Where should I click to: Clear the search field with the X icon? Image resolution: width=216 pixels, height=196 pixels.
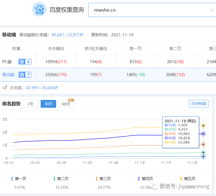point(212,10)
